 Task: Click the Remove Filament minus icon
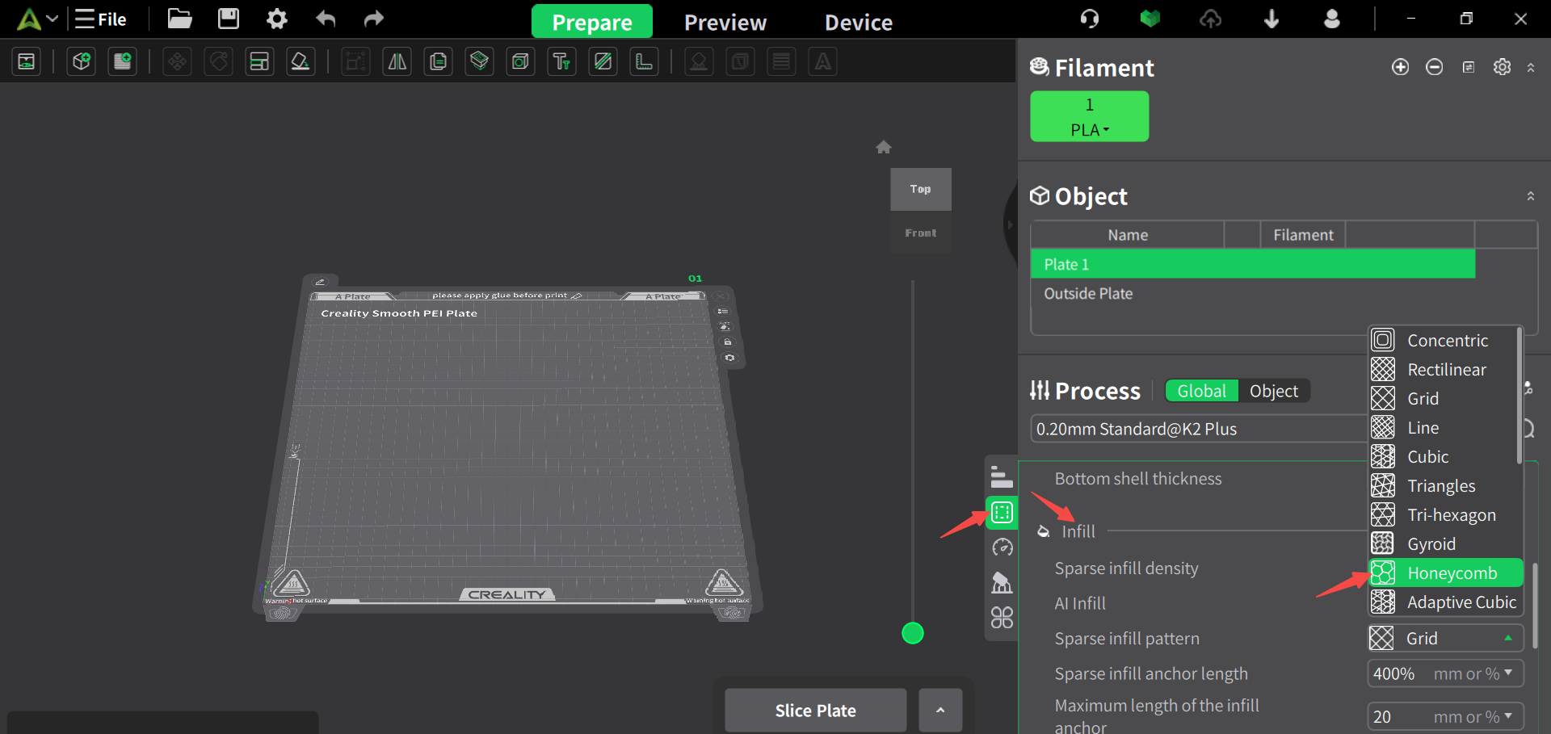pos(1434,67)
